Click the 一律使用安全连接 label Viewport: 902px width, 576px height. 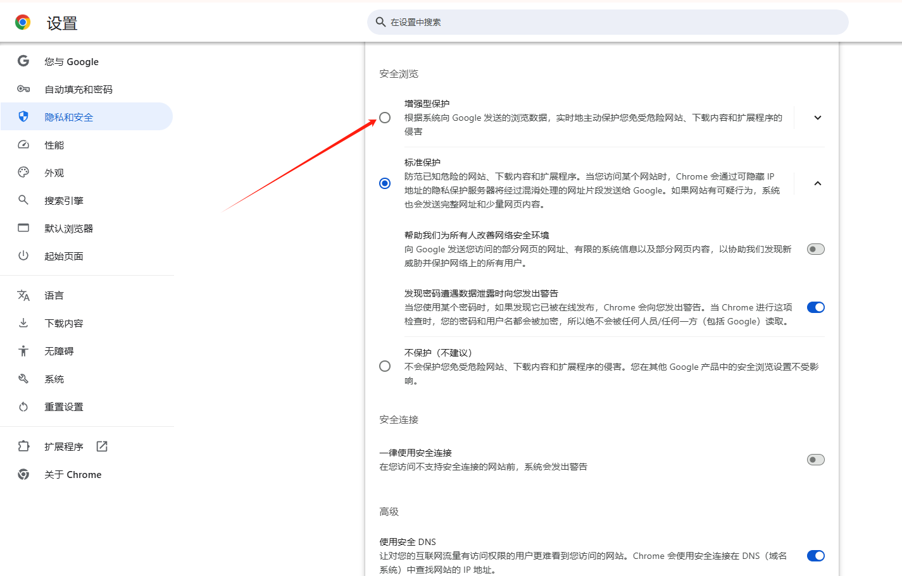[415, 453]
